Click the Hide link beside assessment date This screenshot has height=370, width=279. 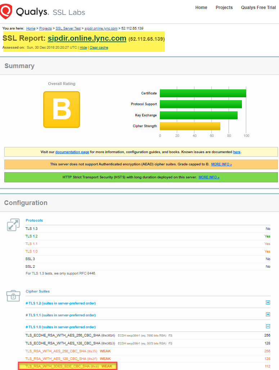(83, 48)
